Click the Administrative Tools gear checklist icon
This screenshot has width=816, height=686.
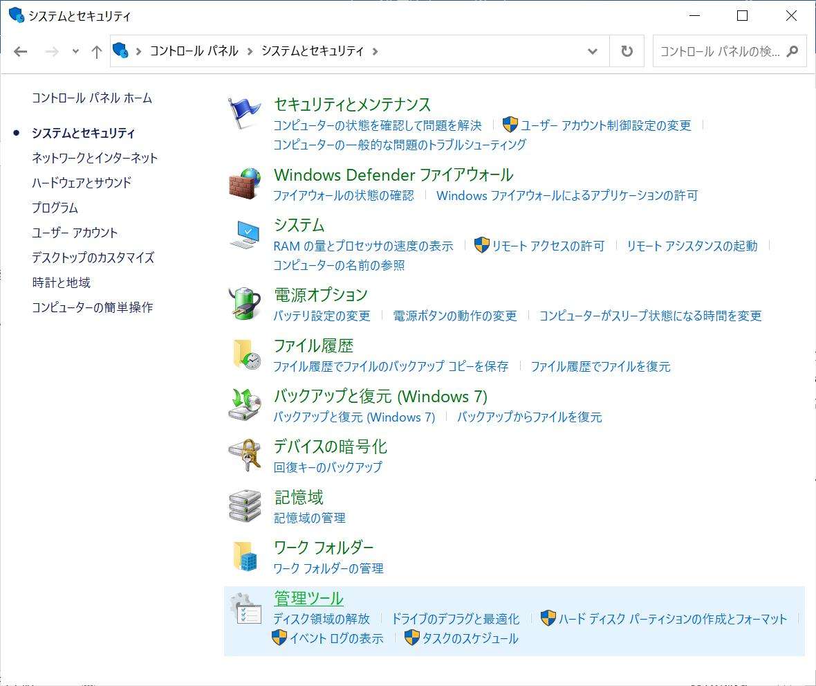(245, 608)
